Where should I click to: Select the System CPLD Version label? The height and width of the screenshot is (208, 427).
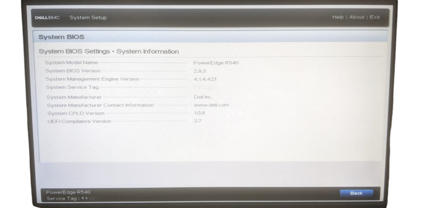click(76, 113)
